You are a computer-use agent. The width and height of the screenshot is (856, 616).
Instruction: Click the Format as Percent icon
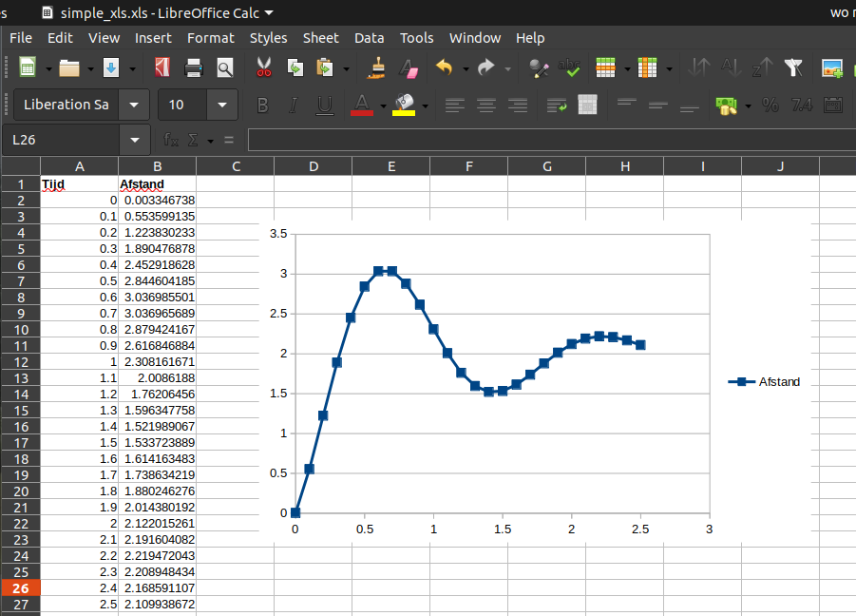click(x=770, y=105)
